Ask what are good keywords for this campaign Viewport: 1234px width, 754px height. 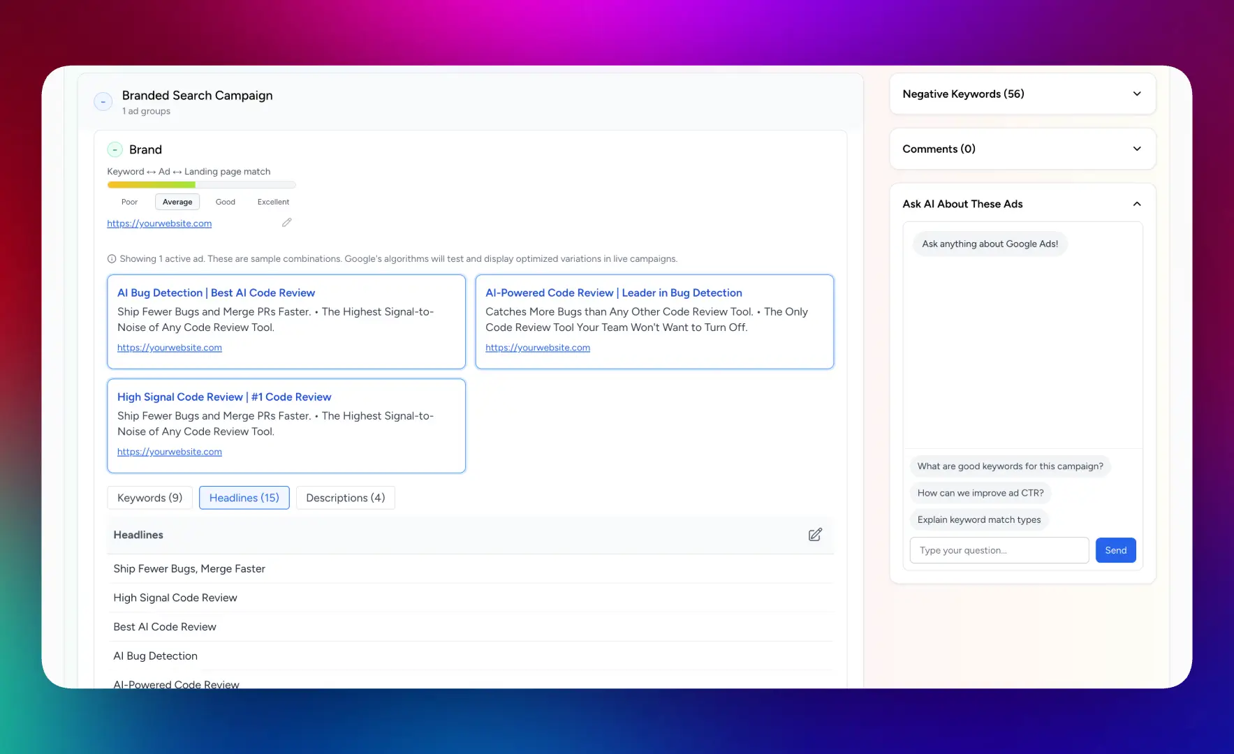[x=1010, y=466]
